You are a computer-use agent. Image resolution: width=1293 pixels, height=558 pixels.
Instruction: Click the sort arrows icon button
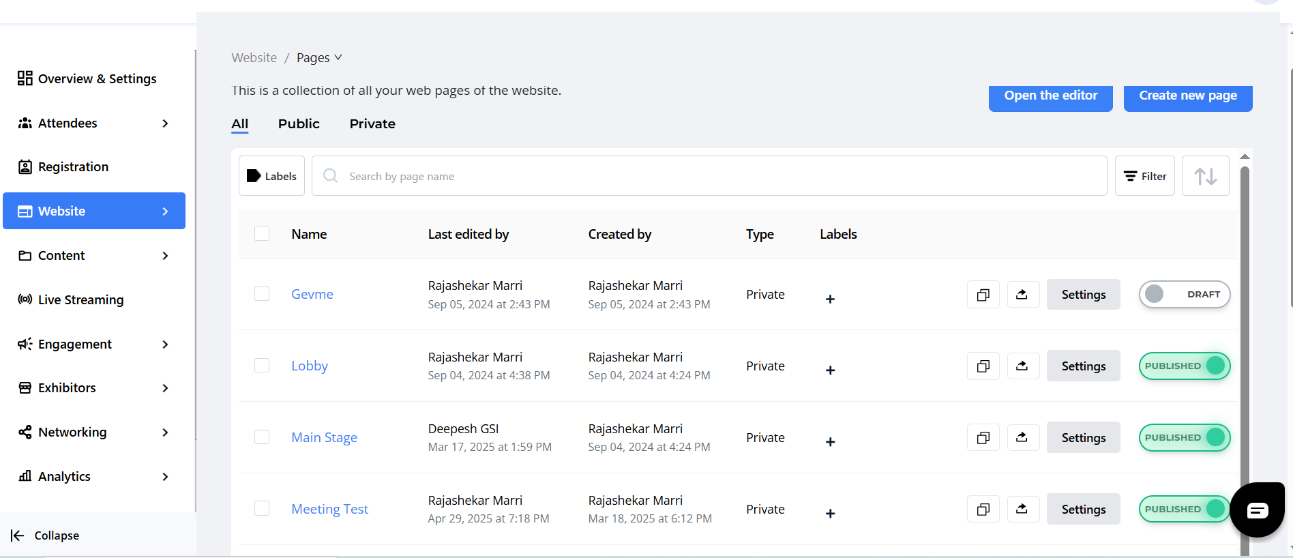tap(1205, 176)
